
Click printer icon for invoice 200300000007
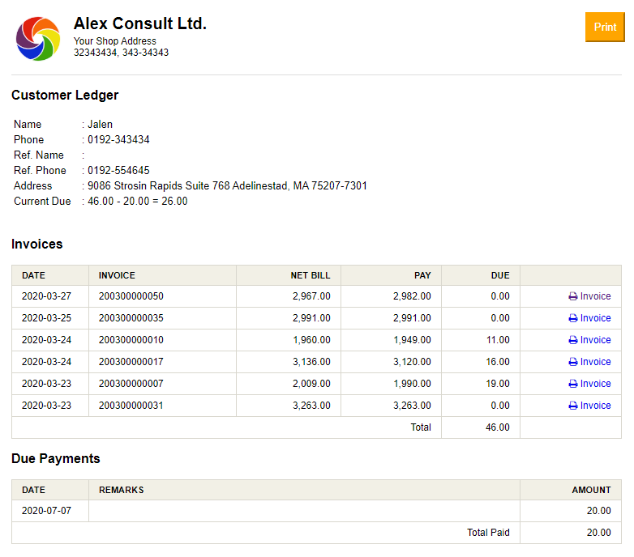pyautogui.click(x=573, y=384)
